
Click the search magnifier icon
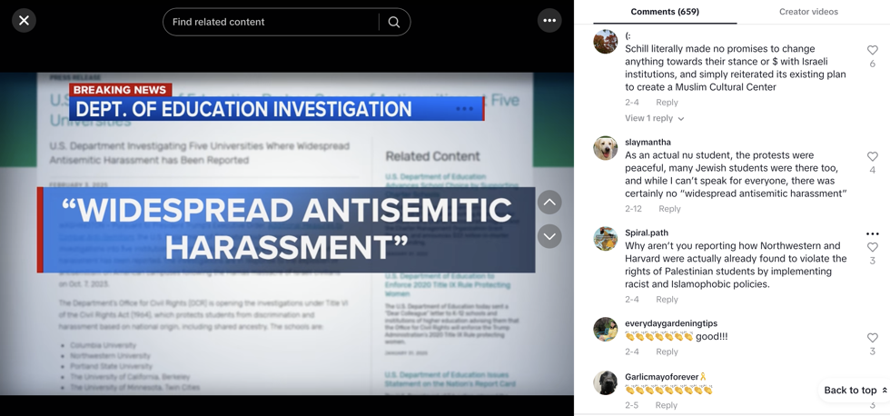(394, 22)
